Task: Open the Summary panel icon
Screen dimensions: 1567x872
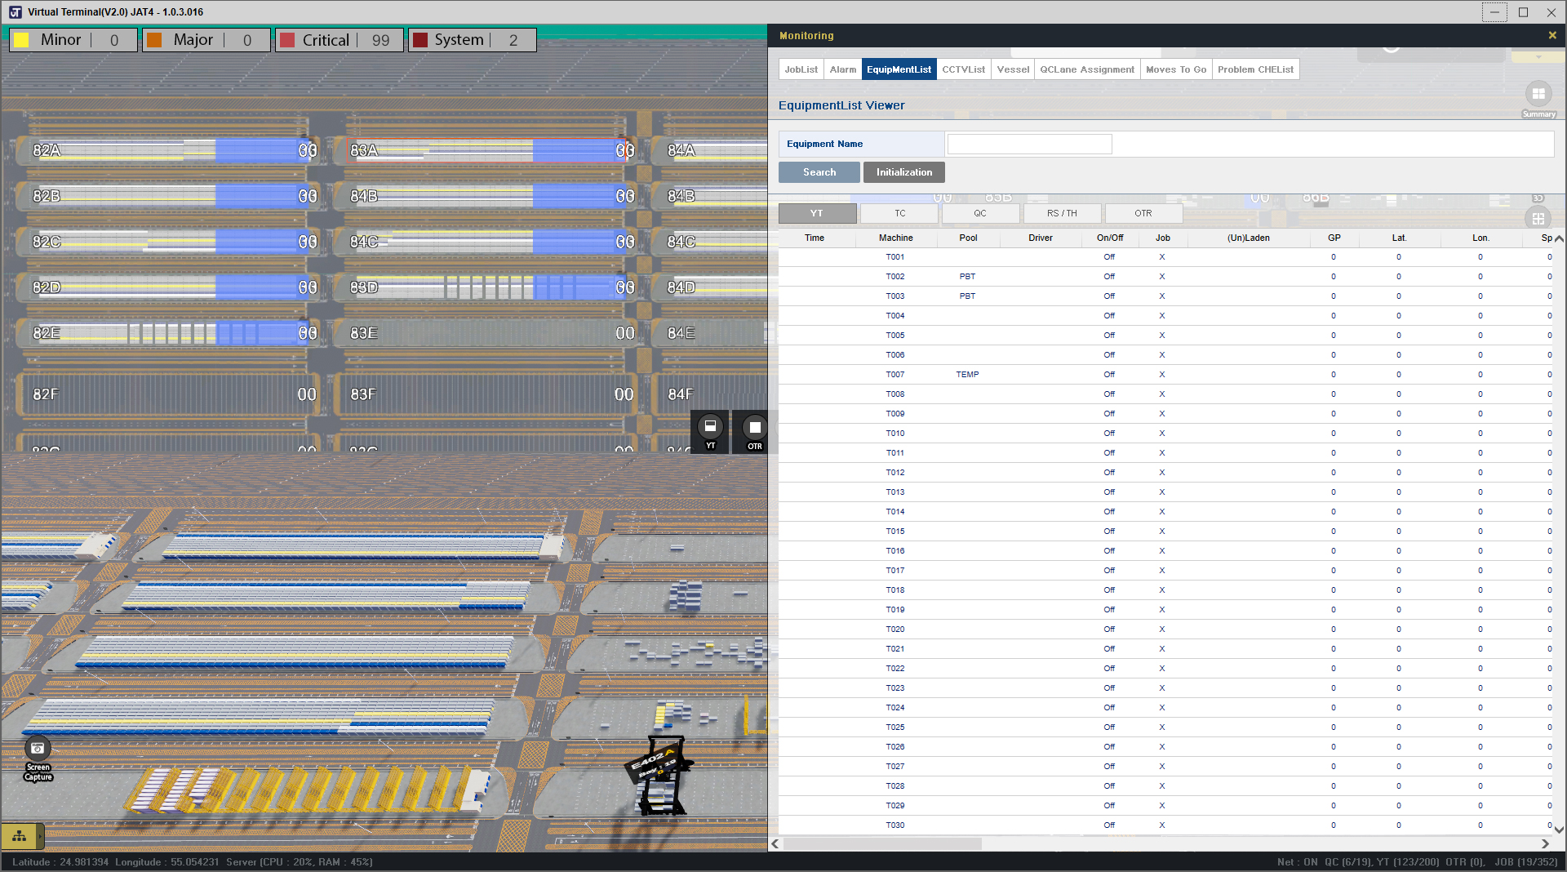Action: point(1538,95)
